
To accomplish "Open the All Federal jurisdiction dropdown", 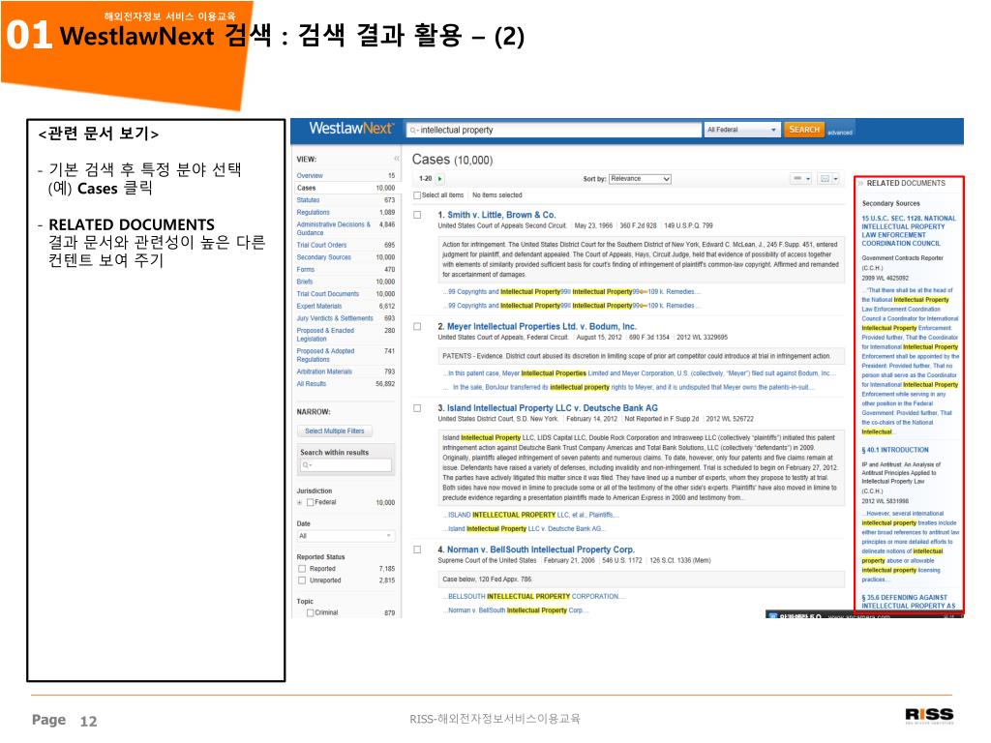I will [x=742, y=130].
